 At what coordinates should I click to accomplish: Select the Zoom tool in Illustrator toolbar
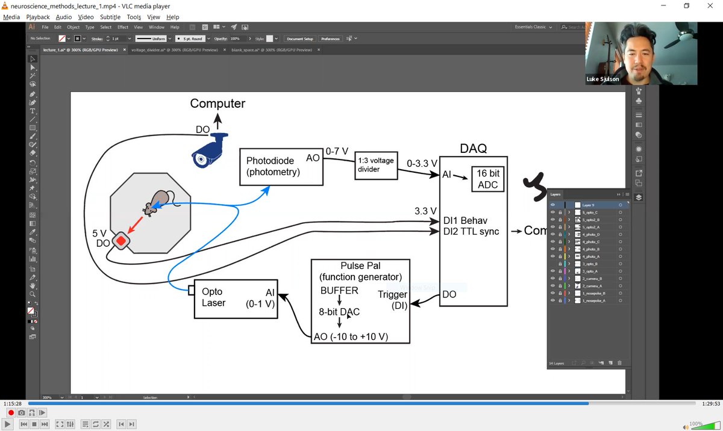point(33,294)
